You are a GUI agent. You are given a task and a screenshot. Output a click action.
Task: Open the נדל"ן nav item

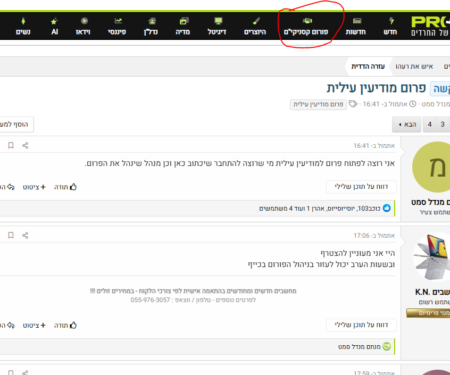click(x=151, y=27)
